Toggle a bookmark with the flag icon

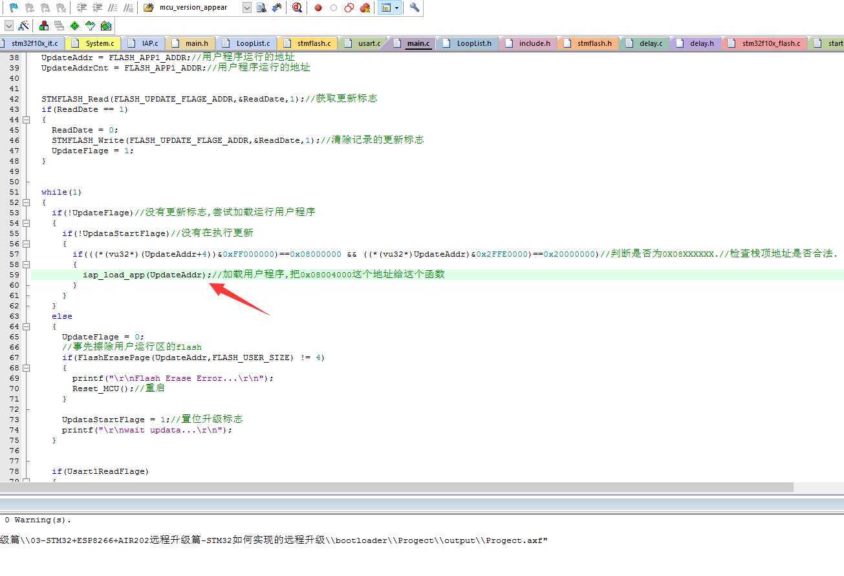point(14,8)
